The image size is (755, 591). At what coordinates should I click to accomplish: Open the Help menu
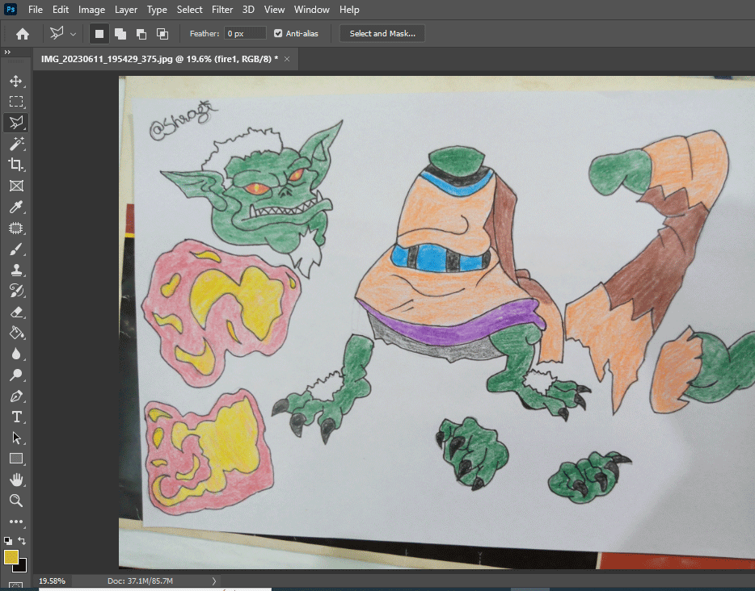pos(349,10)
